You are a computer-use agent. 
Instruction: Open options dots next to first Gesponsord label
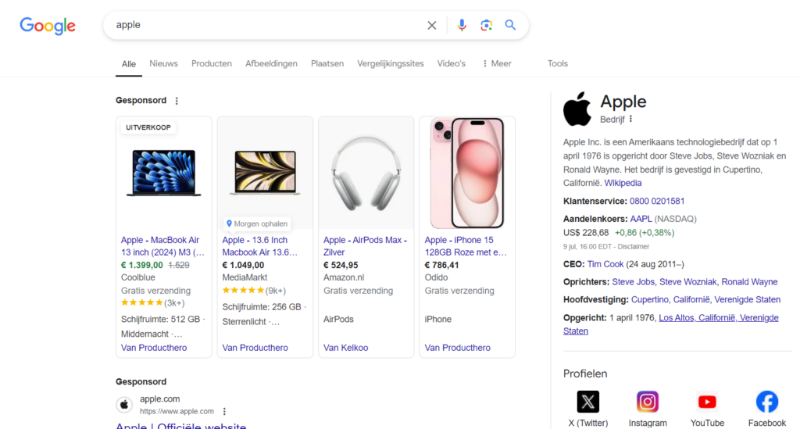pos(177,101)
